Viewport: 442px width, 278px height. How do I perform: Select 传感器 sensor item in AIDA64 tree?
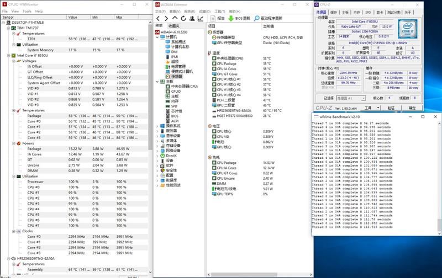click(177, 77)
